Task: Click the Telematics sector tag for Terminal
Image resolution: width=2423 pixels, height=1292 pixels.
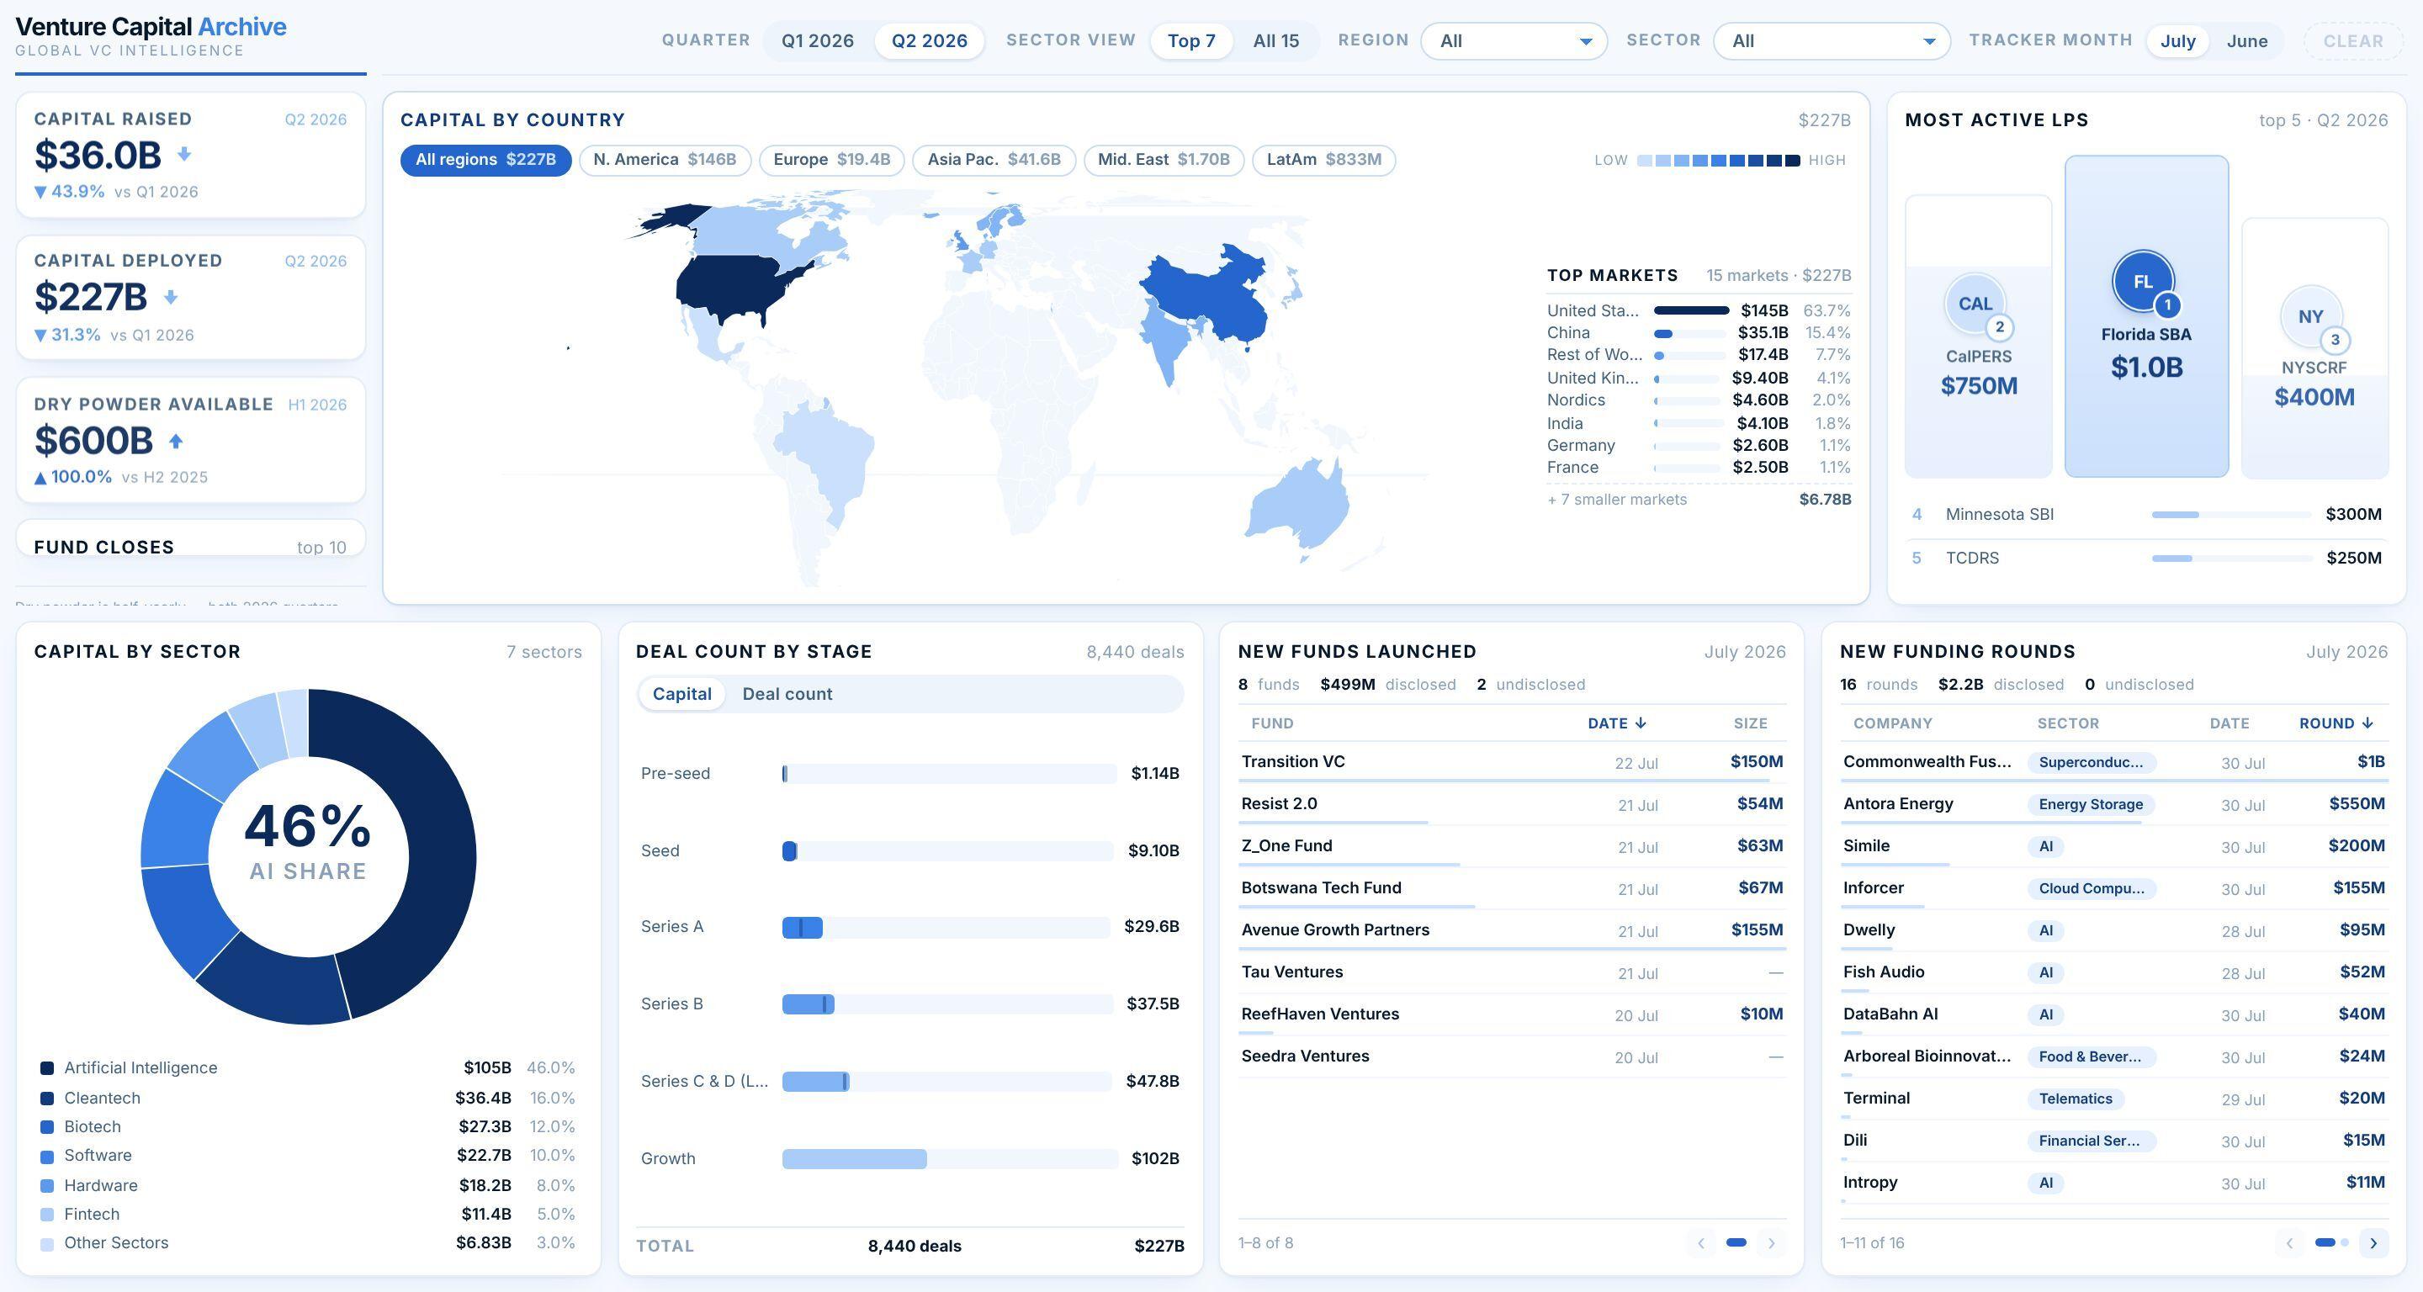Action: [x=2075, y=1099]
